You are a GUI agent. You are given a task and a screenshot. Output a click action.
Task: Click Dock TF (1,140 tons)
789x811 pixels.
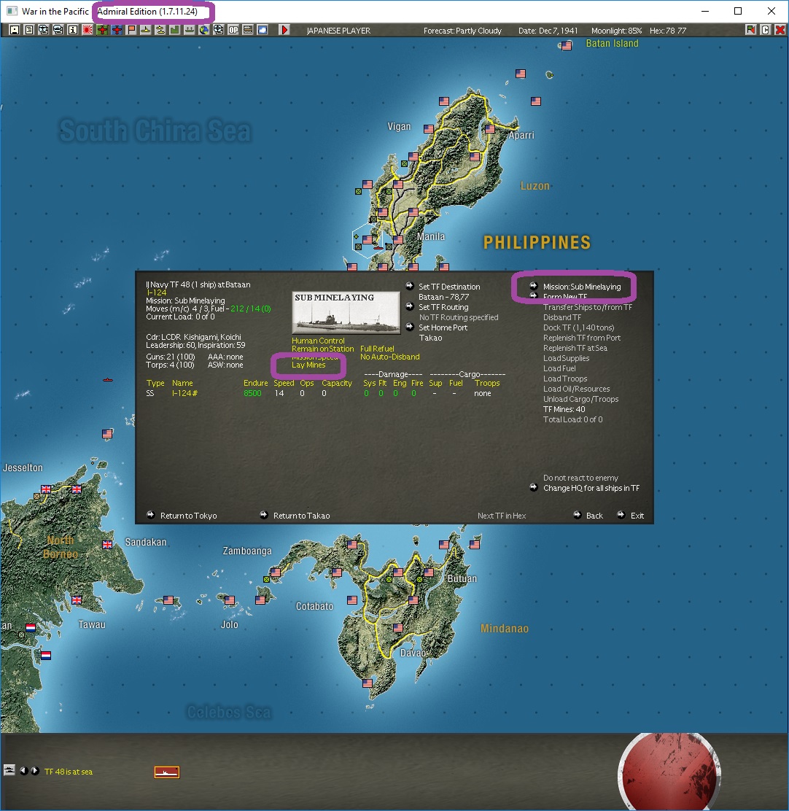(x=578, y=327)
